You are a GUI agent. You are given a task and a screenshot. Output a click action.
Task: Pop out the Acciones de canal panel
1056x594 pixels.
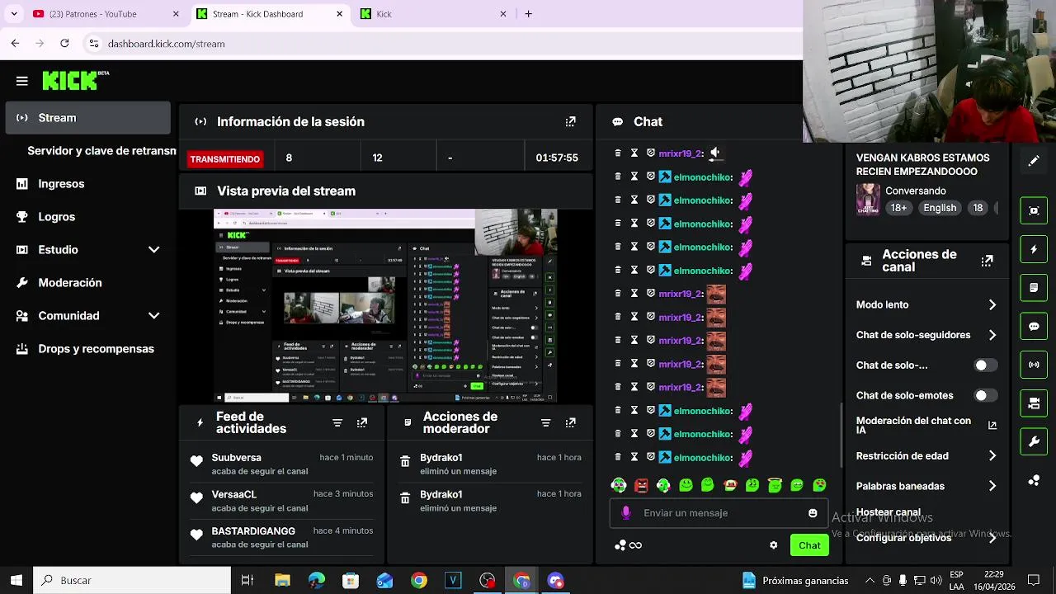pos(987,261)
